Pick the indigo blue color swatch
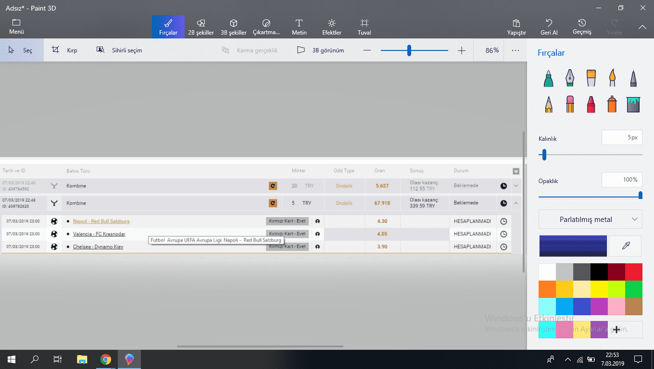 click(582, 307)
